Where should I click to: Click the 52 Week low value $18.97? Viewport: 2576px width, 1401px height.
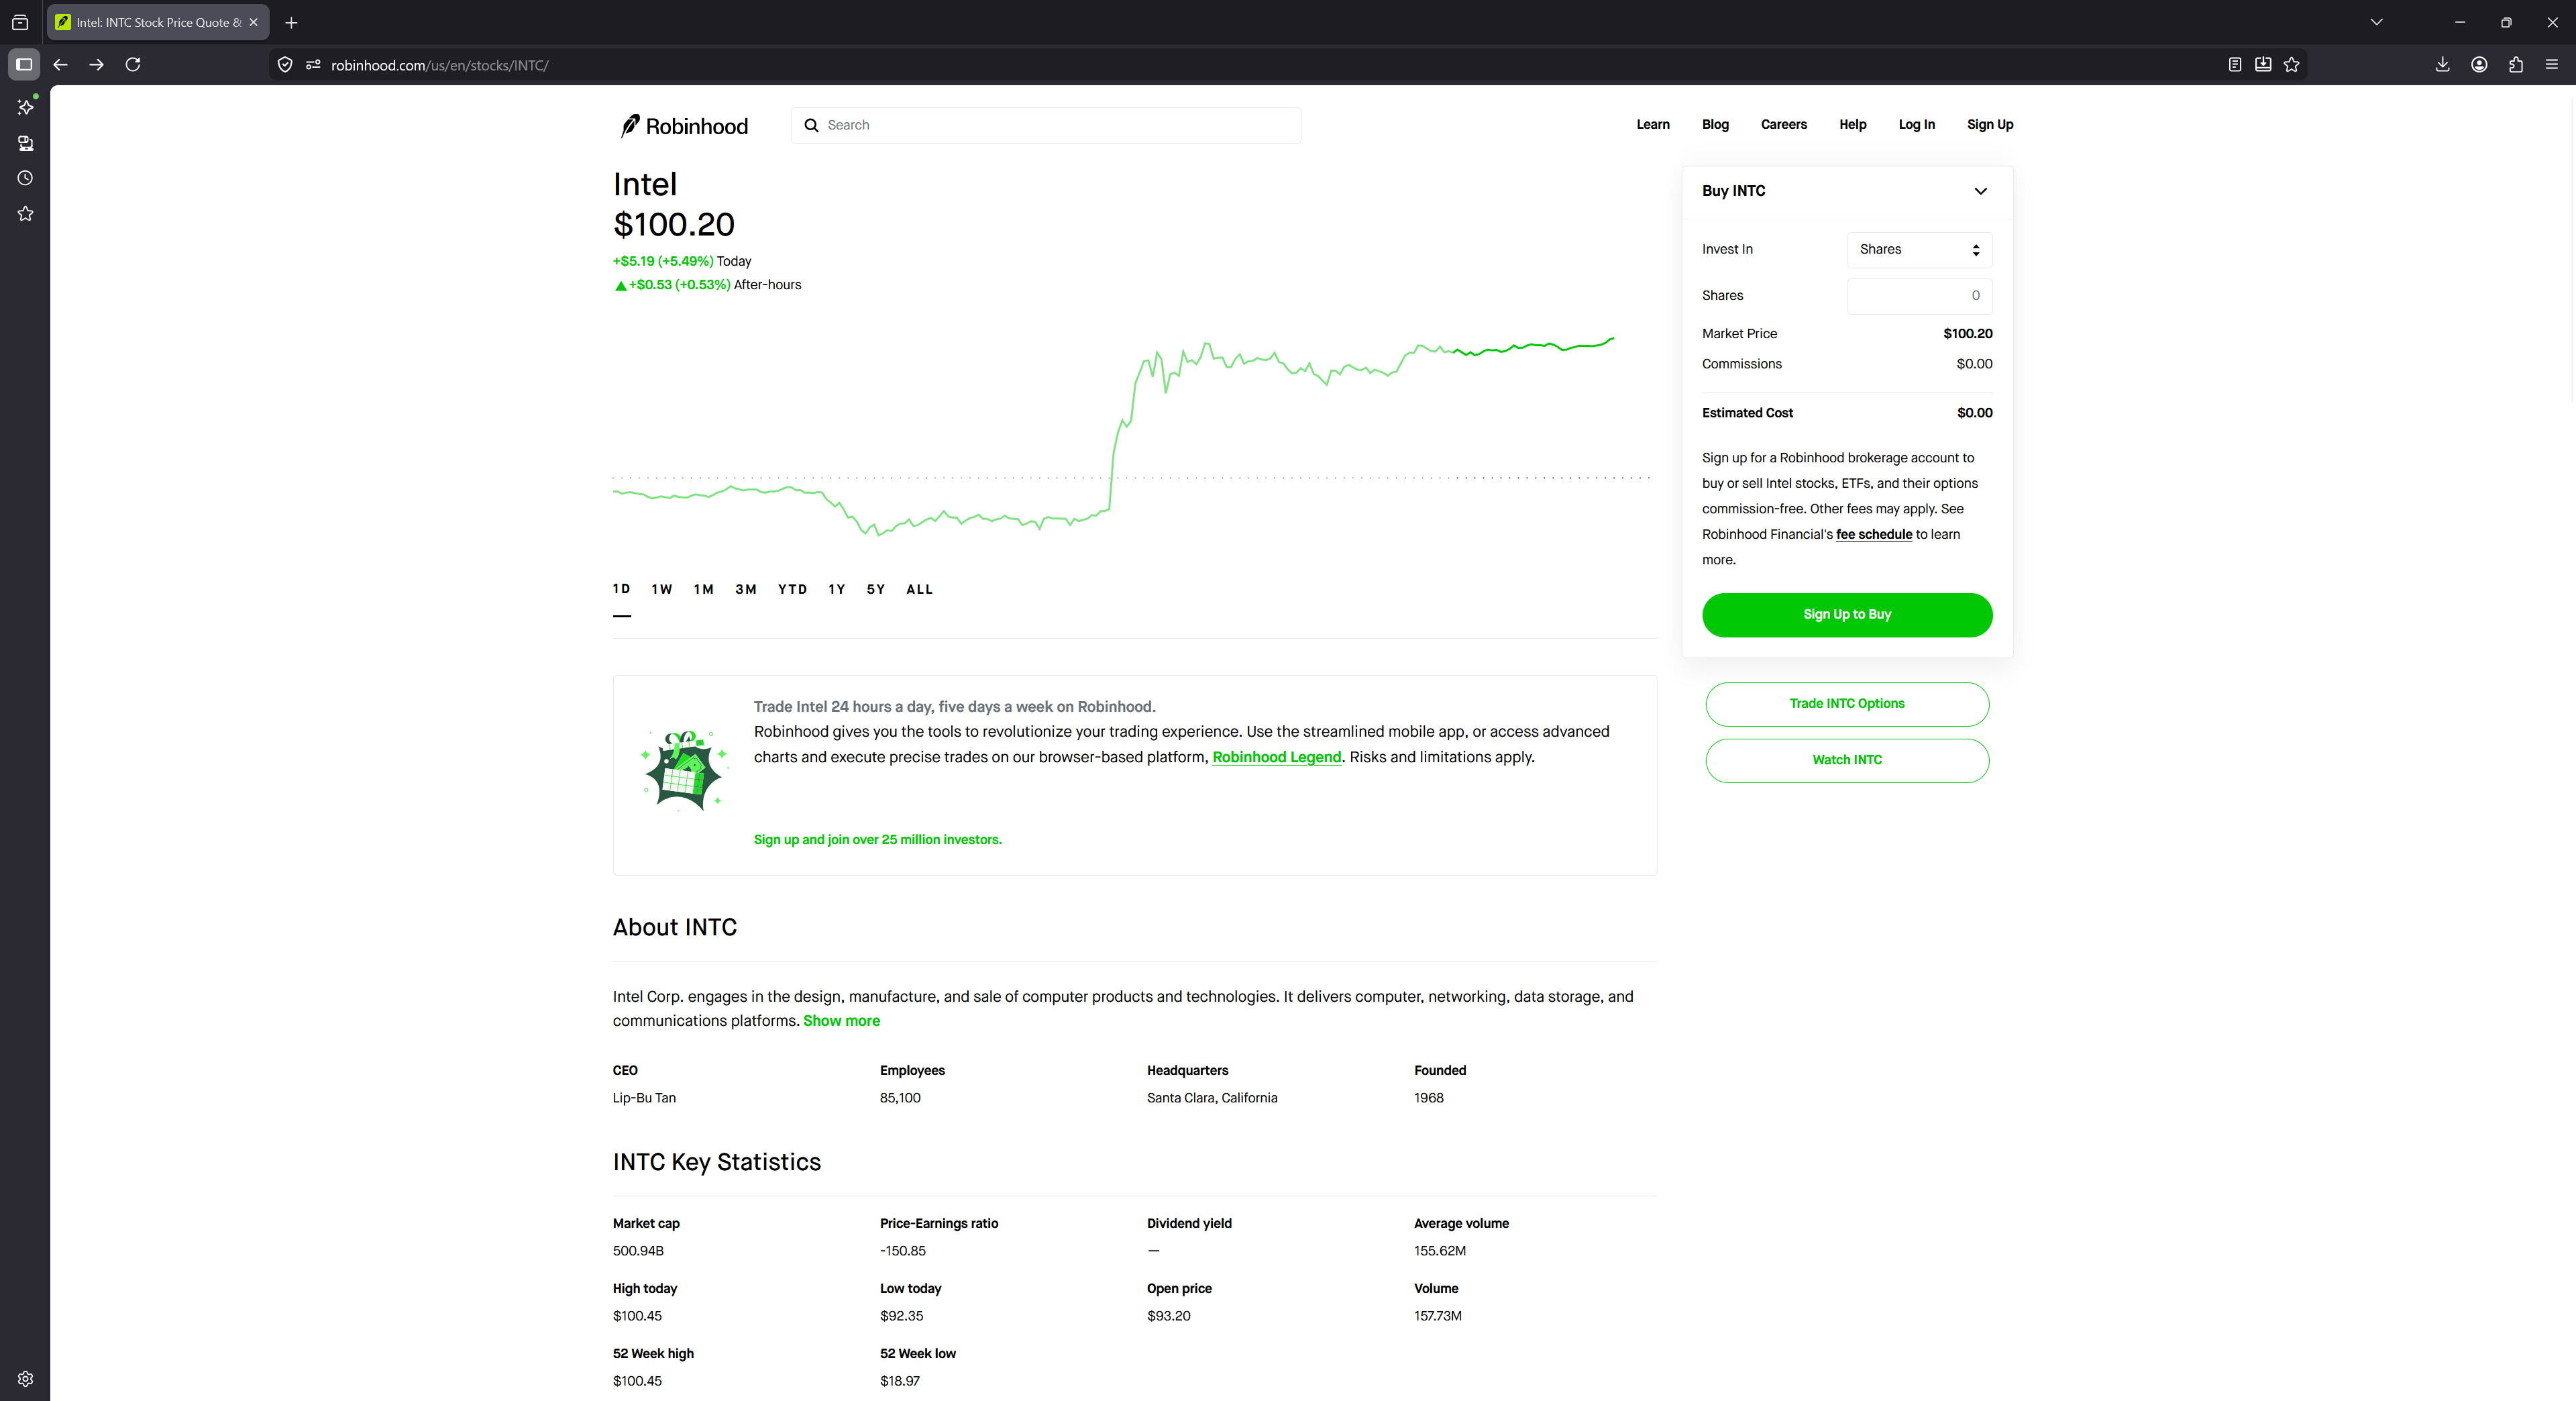point(899,1381)
